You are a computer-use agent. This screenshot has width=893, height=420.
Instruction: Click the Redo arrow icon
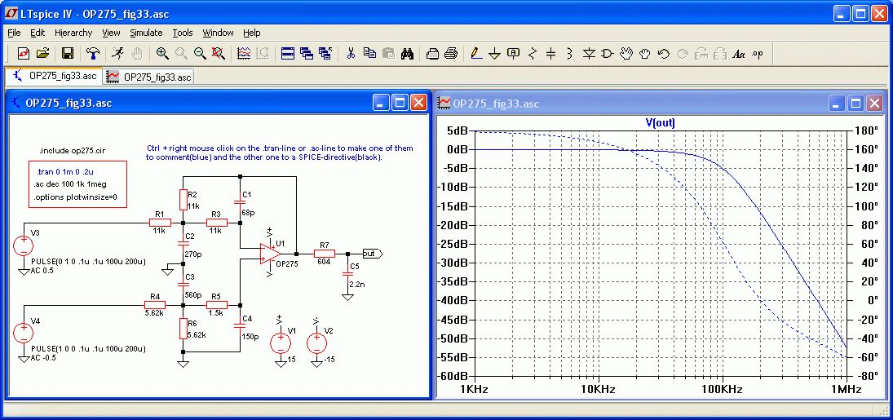point(682,54)
